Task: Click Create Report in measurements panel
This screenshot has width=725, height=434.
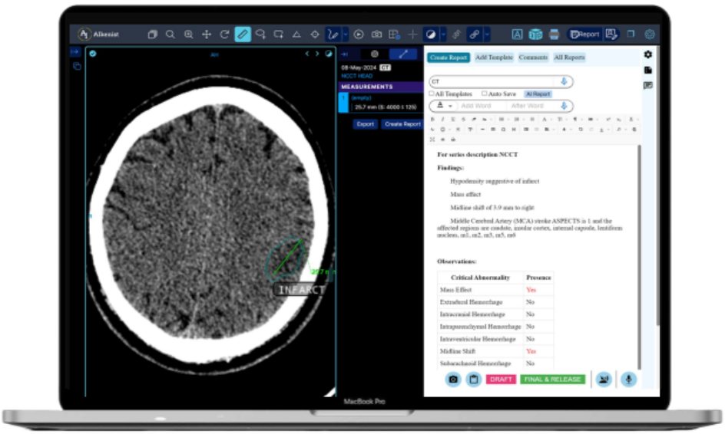Action: tap(402, 124)
